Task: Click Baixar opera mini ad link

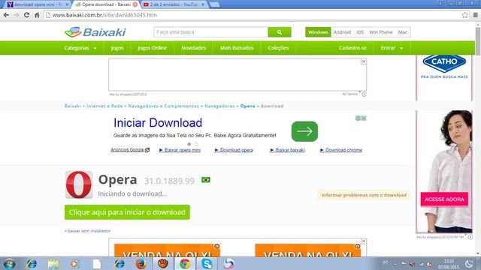Action: point(180,150)
